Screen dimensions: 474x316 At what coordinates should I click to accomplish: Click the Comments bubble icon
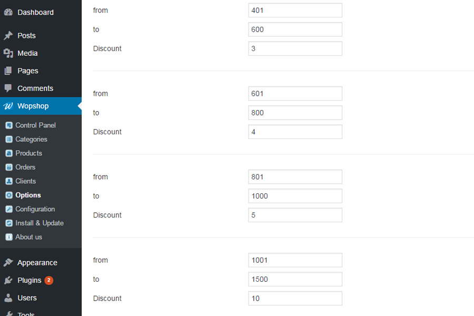click(x=8, y=88)
